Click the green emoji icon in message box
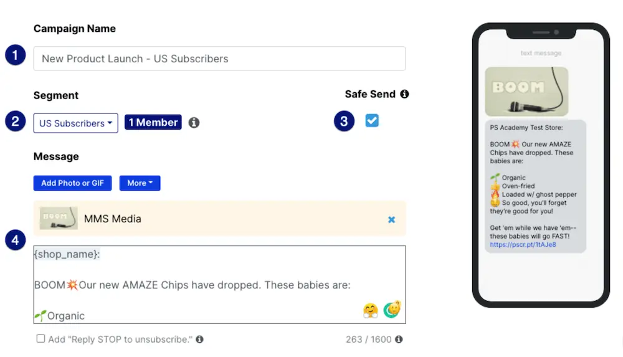Viewport: 623px width, 357px height. tap(392, 308)
